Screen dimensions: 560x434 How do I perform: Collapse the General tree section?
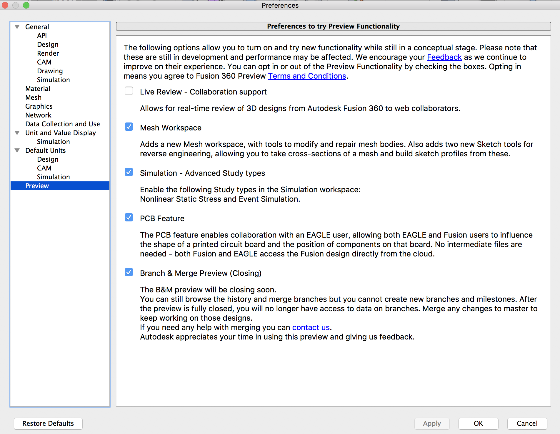pyautogui.click(x=17, y=27)
